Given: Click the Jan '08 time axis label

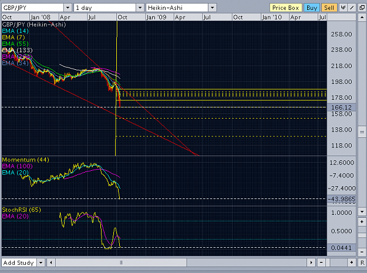Looking at the screenshot, I should point(41,17).
